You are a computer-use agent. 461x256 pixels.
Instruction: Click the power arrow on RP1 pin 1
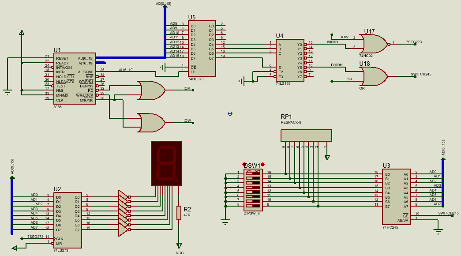pos(327,158)
